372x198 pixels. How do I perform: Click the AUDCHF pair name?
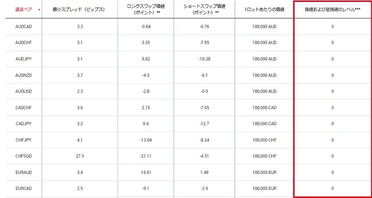(23, 43)
